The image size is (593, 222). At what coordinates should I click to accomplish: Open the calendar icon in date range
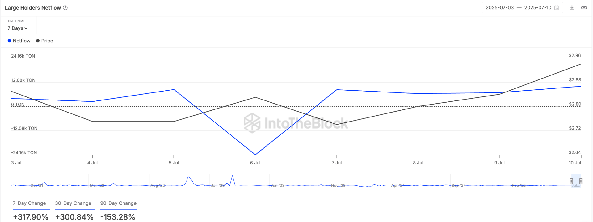point(557,8)
